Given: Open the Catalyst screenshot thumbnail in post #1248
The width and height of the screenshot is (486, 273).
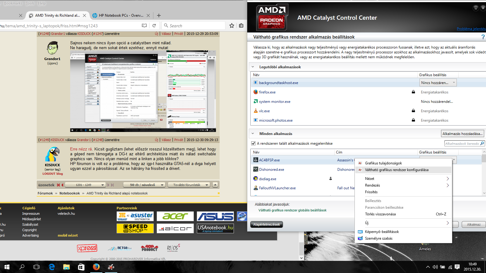Looking at the screenshot, I should (143, 91).
